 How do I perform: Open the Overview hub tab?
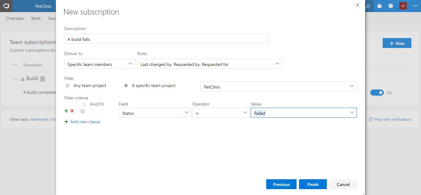(x=15, y=18)
